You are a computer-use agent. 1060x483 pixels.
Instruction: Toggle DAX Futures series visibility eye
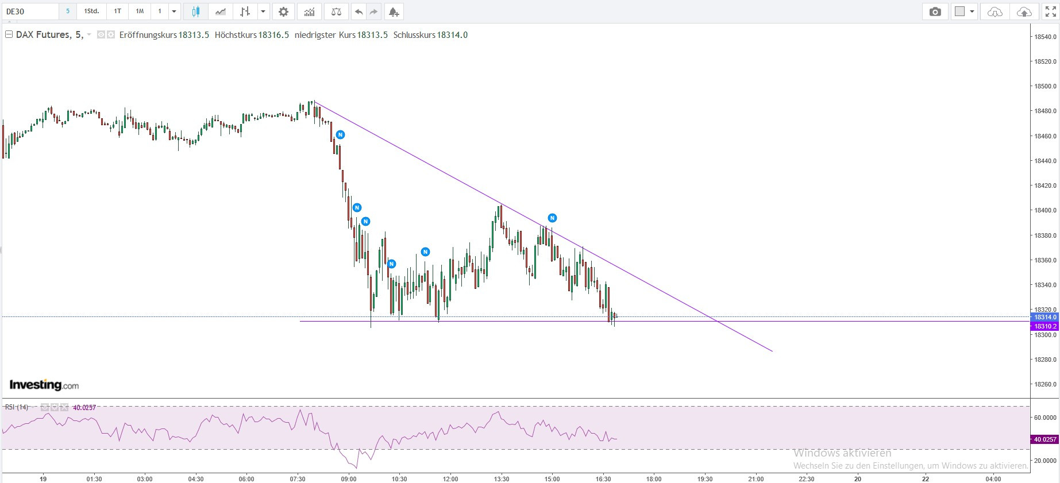point(101,35)
